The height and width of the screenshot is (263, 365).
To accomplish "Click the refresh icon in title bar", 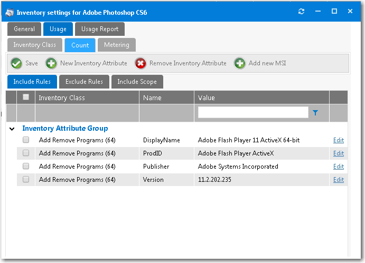I will pos(302,12).
